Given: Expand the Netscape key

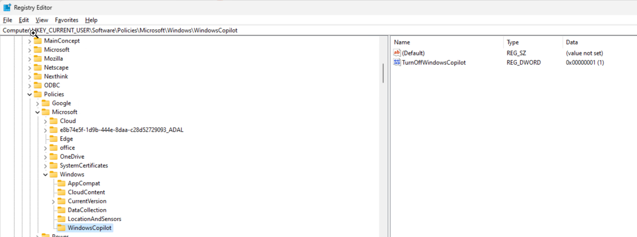Looking at the screenshot, I should point(30,68).
